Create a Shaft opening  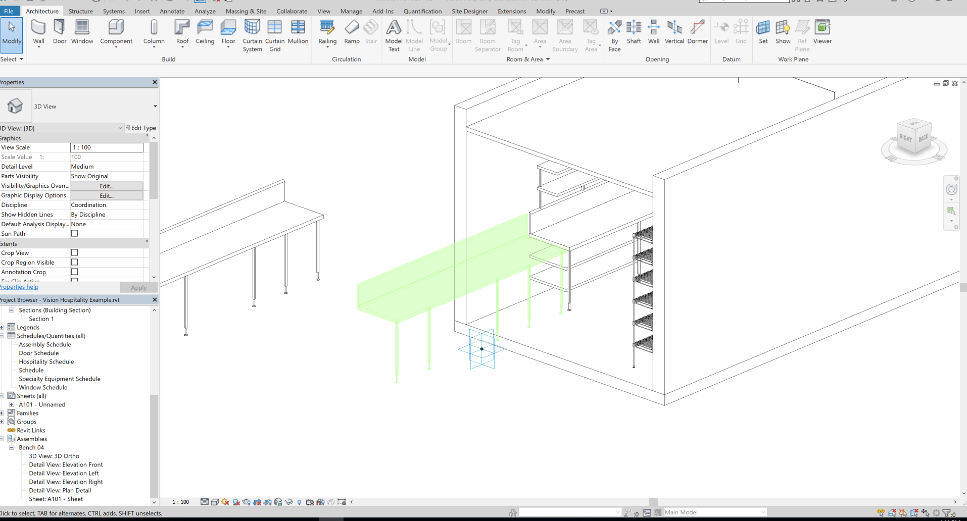click(634, 31)
